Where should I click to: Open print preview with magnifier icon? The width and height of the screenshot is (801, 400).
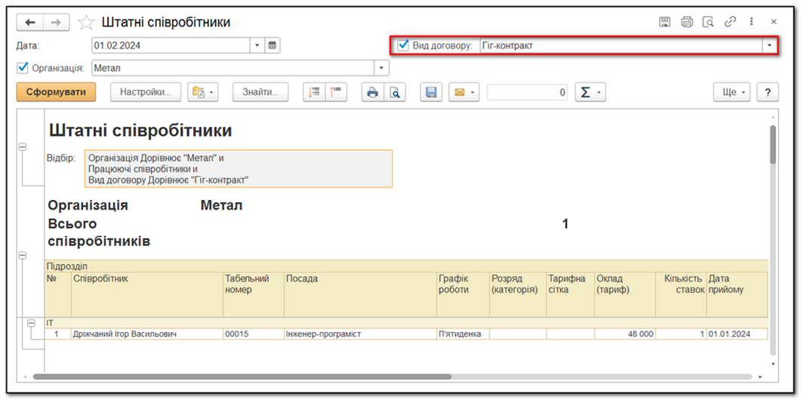coord(394,92)
